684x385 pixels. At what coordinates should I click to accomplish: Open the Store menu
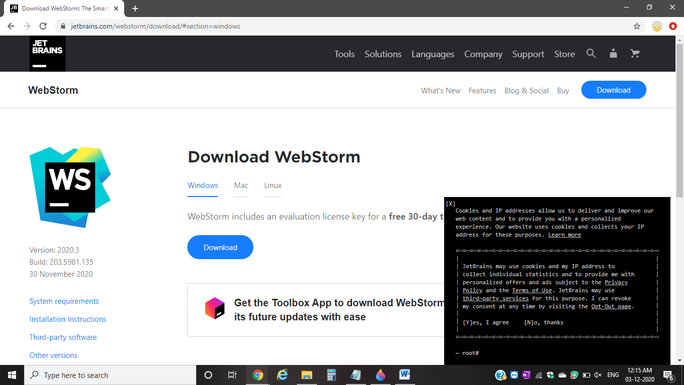[564, 54]
